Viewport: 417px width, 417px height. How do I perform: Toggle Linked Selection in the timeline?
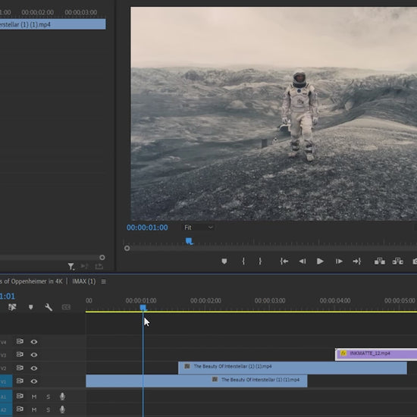12,307
